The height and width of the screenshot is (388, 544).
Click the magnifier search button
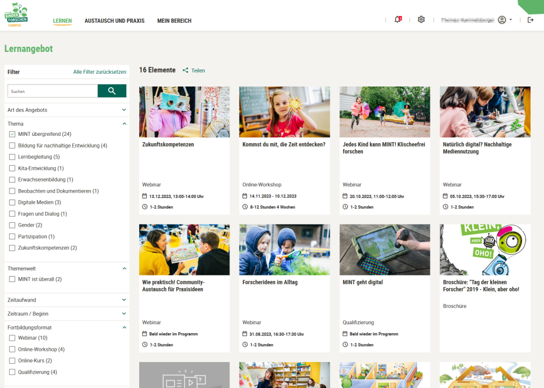point(112,91)
